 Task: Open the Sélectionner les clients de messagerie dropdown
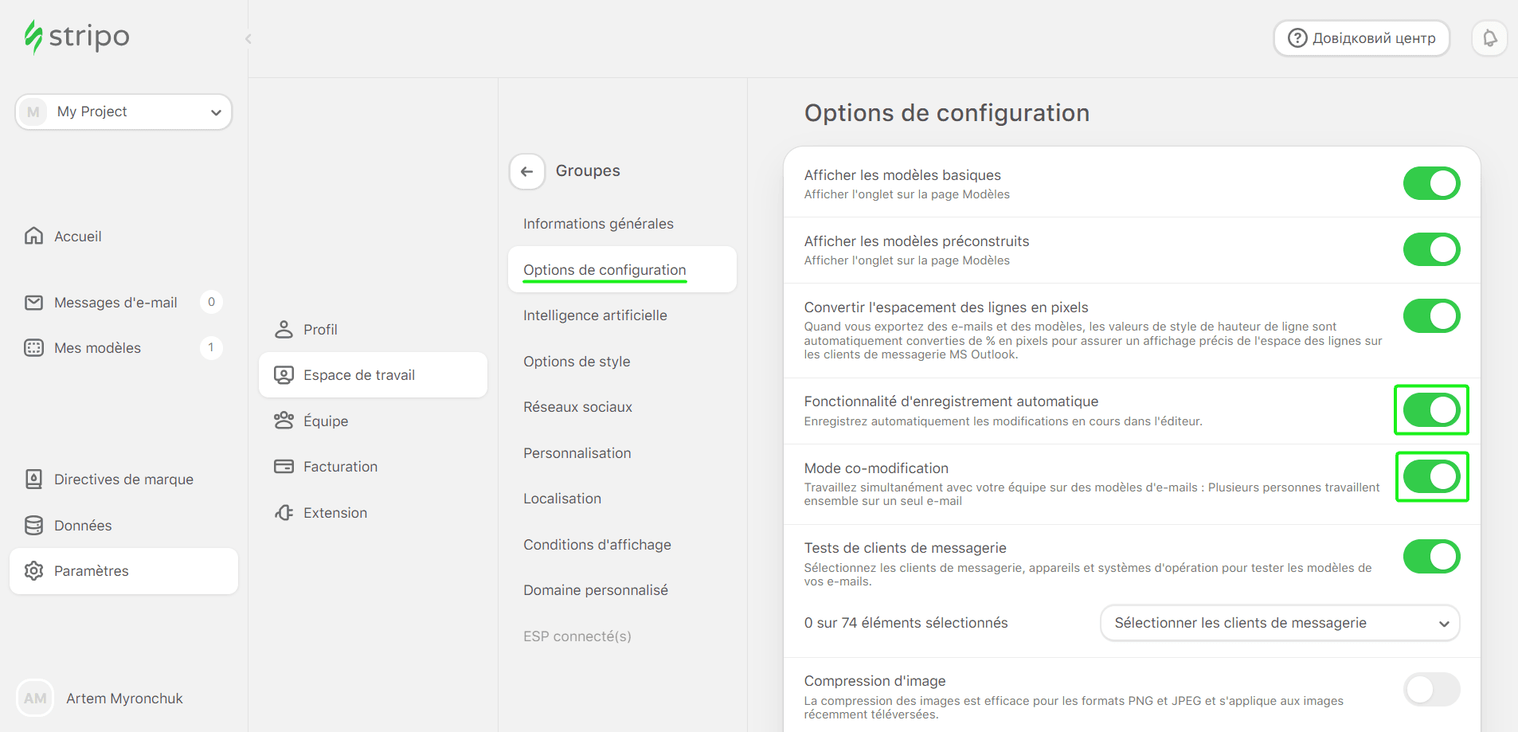[1278, 623]
